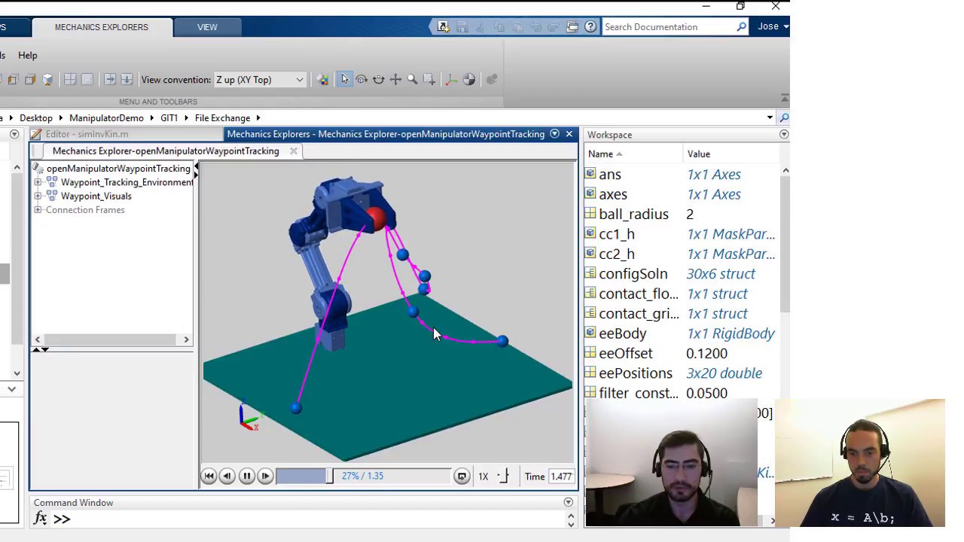Open Mechanics Explorers panel actions menu
Image resolution: width=964 pixels, height=542 pixels.
tap(555, 134)
